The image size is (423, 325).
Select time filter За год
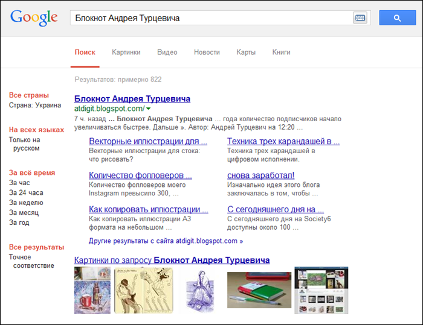point(19,222)
